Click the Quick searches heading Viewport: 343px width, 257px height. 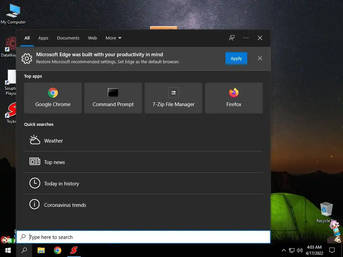39,124
